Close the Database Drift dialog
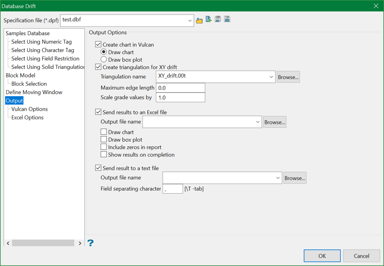 point(376,6)
